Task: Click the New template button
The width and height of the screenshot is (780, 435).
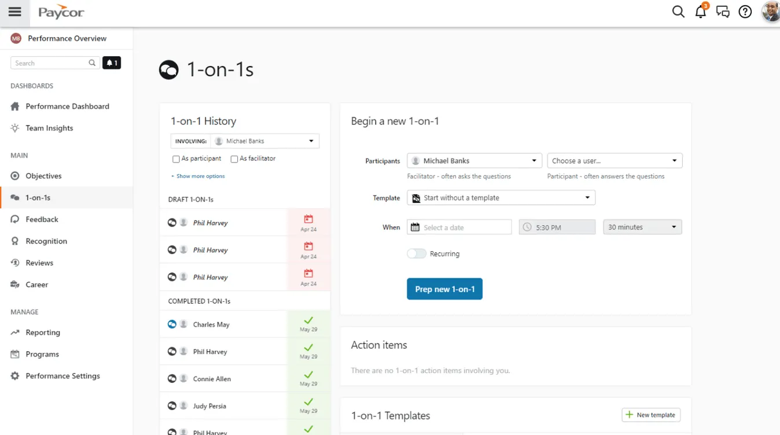Action: [651, 415]
